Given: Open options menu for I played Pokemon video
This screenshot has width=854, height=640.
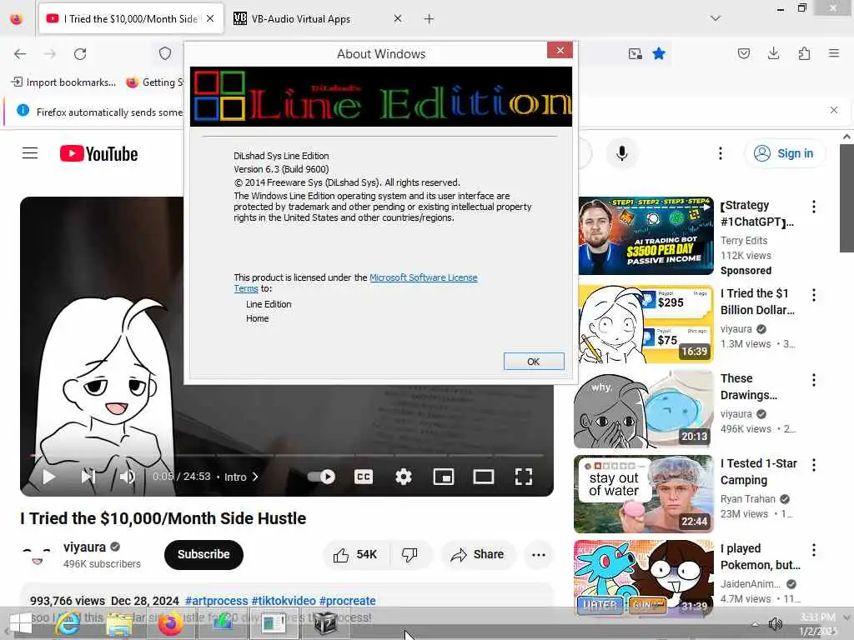Looking at the screenshot, I should [813, 550].
